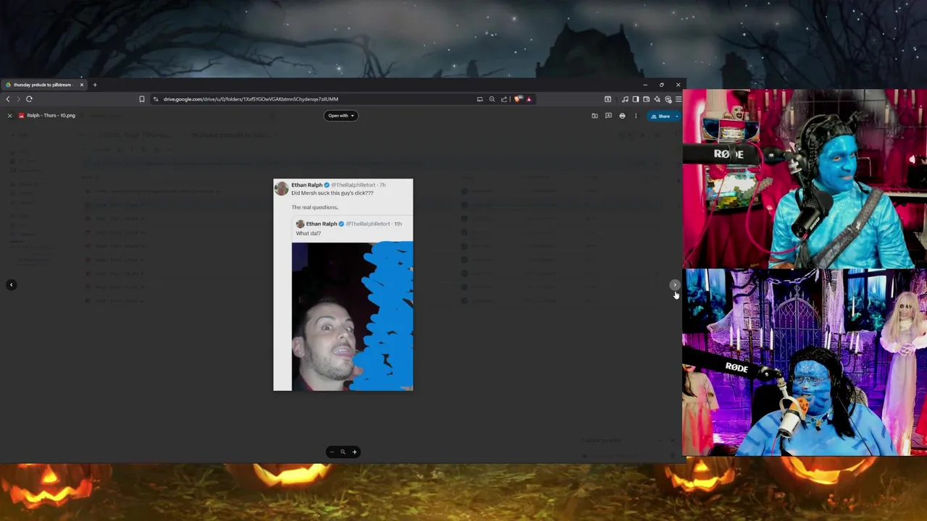Add shortcut to Drive folder icon

coord(595,116)
